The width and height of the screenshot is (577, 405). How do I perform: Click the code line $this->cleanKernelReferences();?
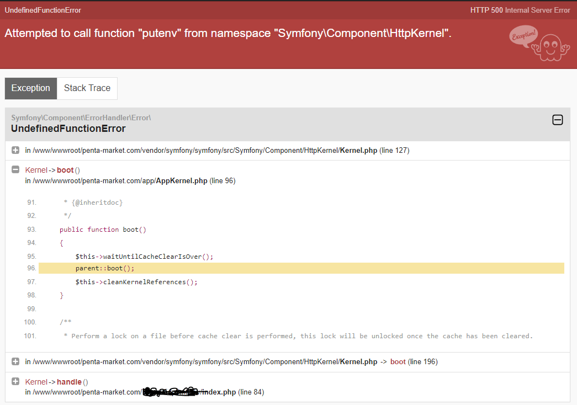[x=136, y=282]
